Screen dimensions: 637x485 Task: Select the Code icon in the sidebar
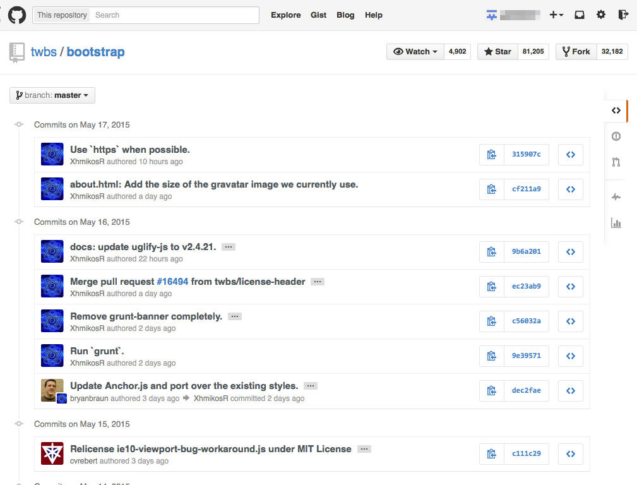point(616,111)
